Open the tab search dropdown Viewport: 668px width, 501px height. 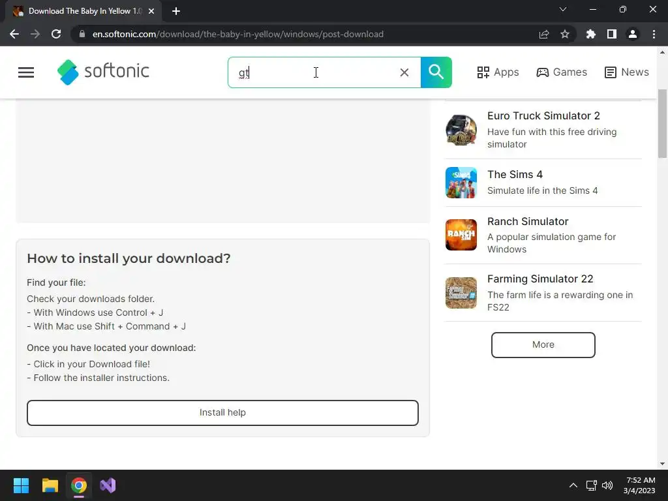point(563,9)
